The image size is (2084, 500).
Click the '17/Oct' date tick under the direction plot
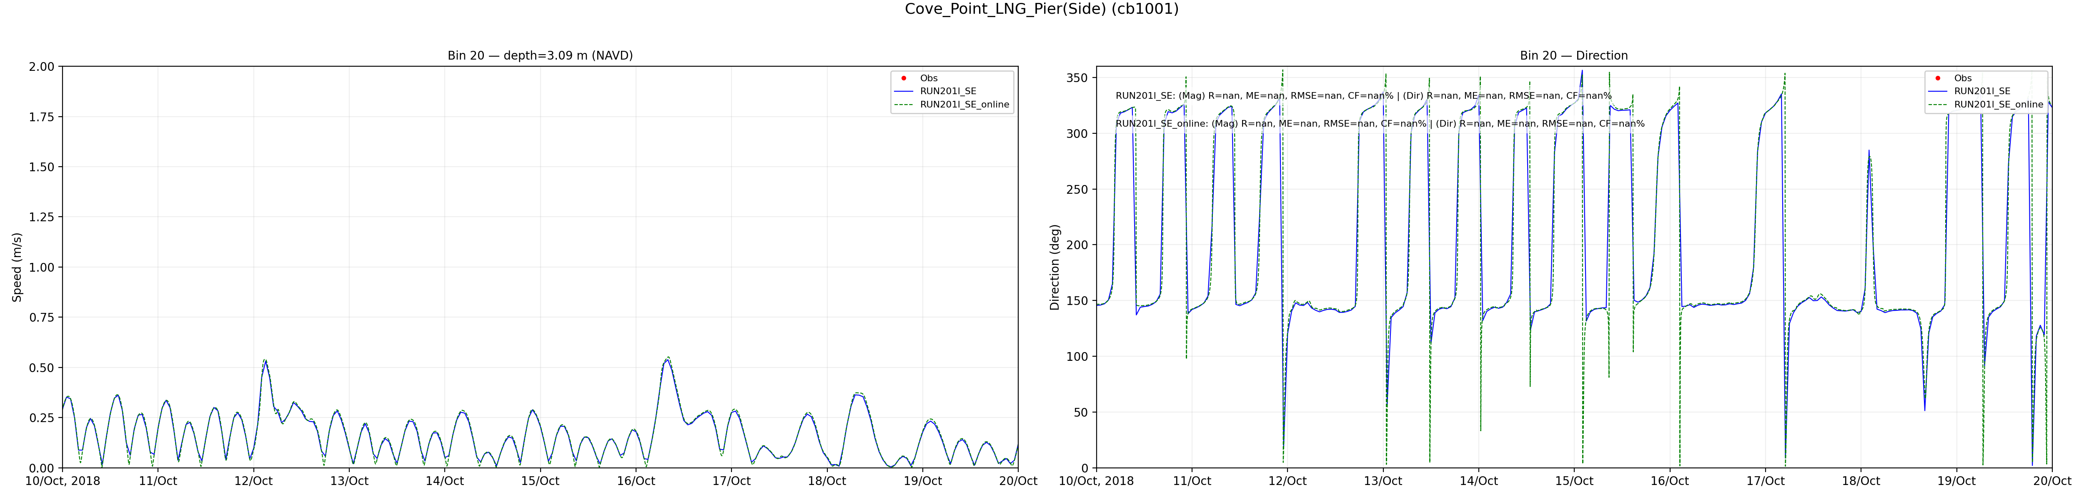tap(1765, 480)
